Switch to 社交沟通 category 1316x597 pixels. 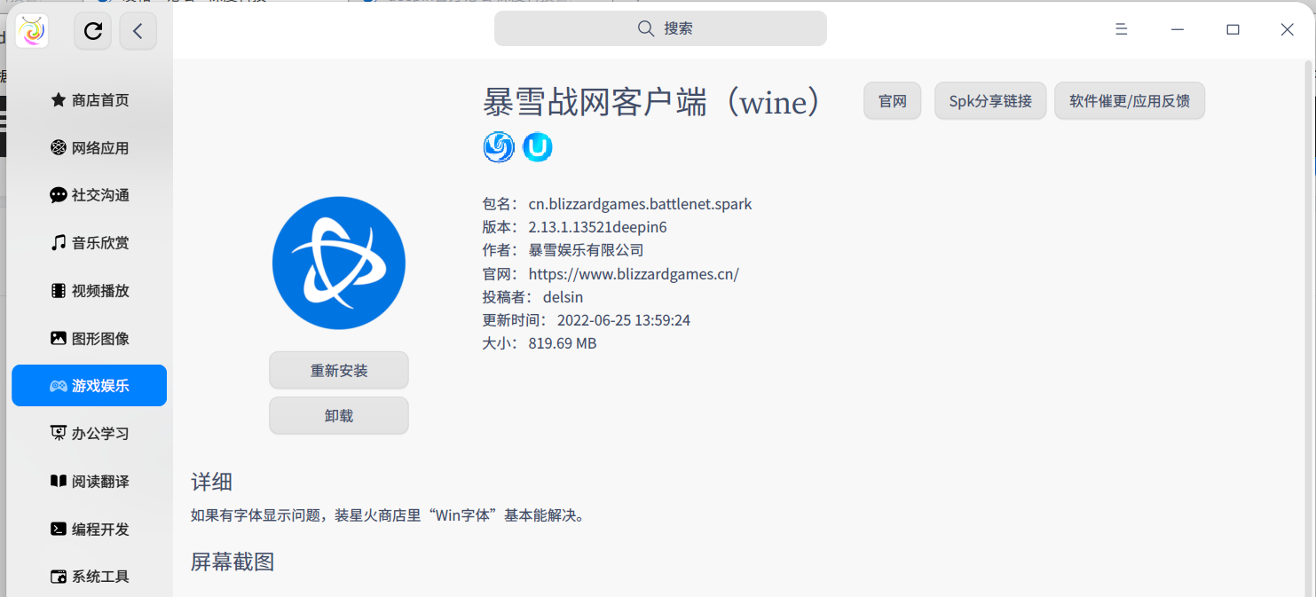89,195
